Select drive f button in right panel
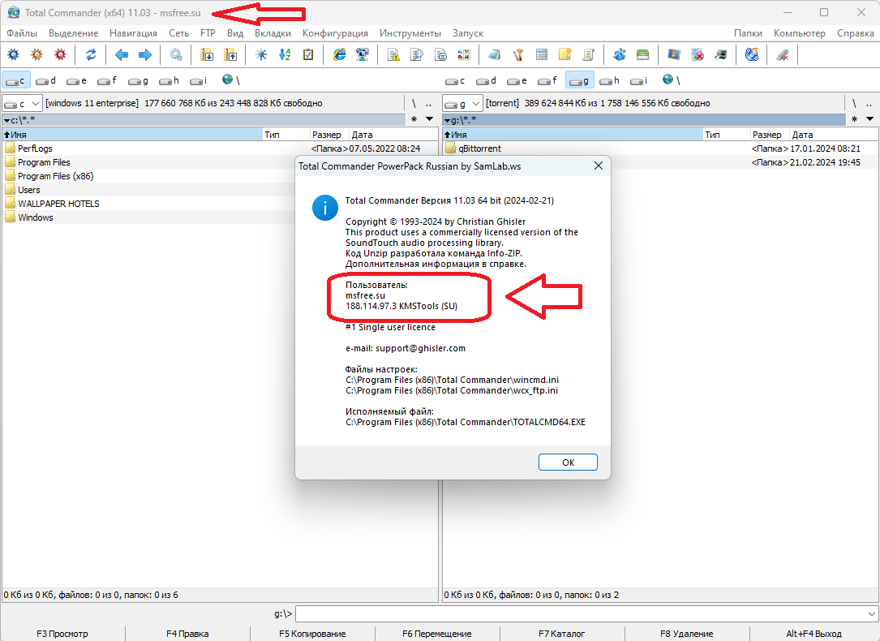The height and width of the screenshot is (641, 880). 547,80
